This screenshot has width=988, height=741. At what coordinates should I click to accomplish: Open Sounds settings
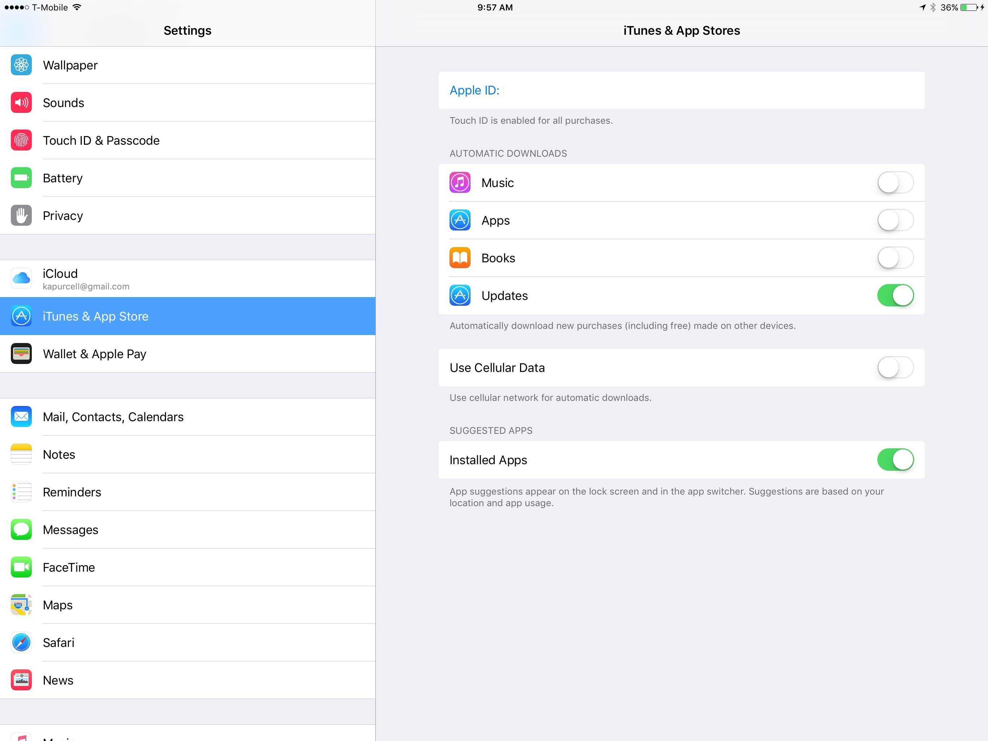(188, 103)
